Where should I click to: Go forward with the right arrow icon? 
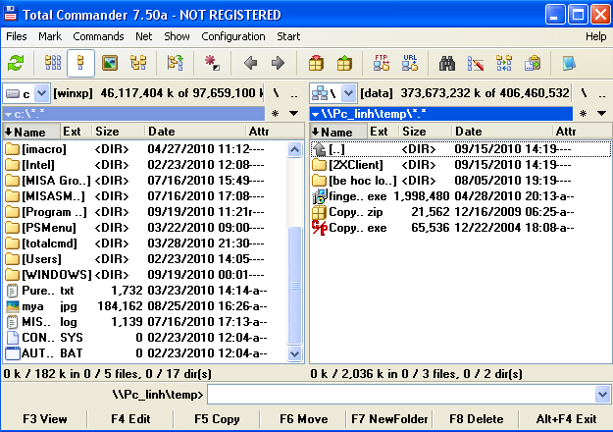(x=278, y=63)
